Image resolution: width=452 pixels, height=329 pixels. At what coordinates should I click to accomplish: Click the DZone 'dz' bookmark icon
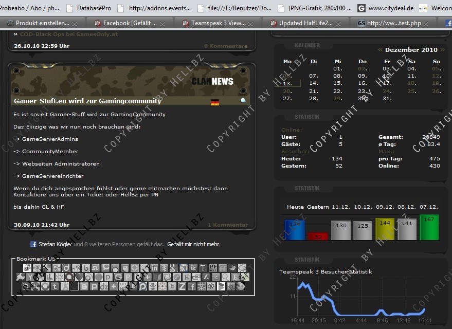pos(104,286)
